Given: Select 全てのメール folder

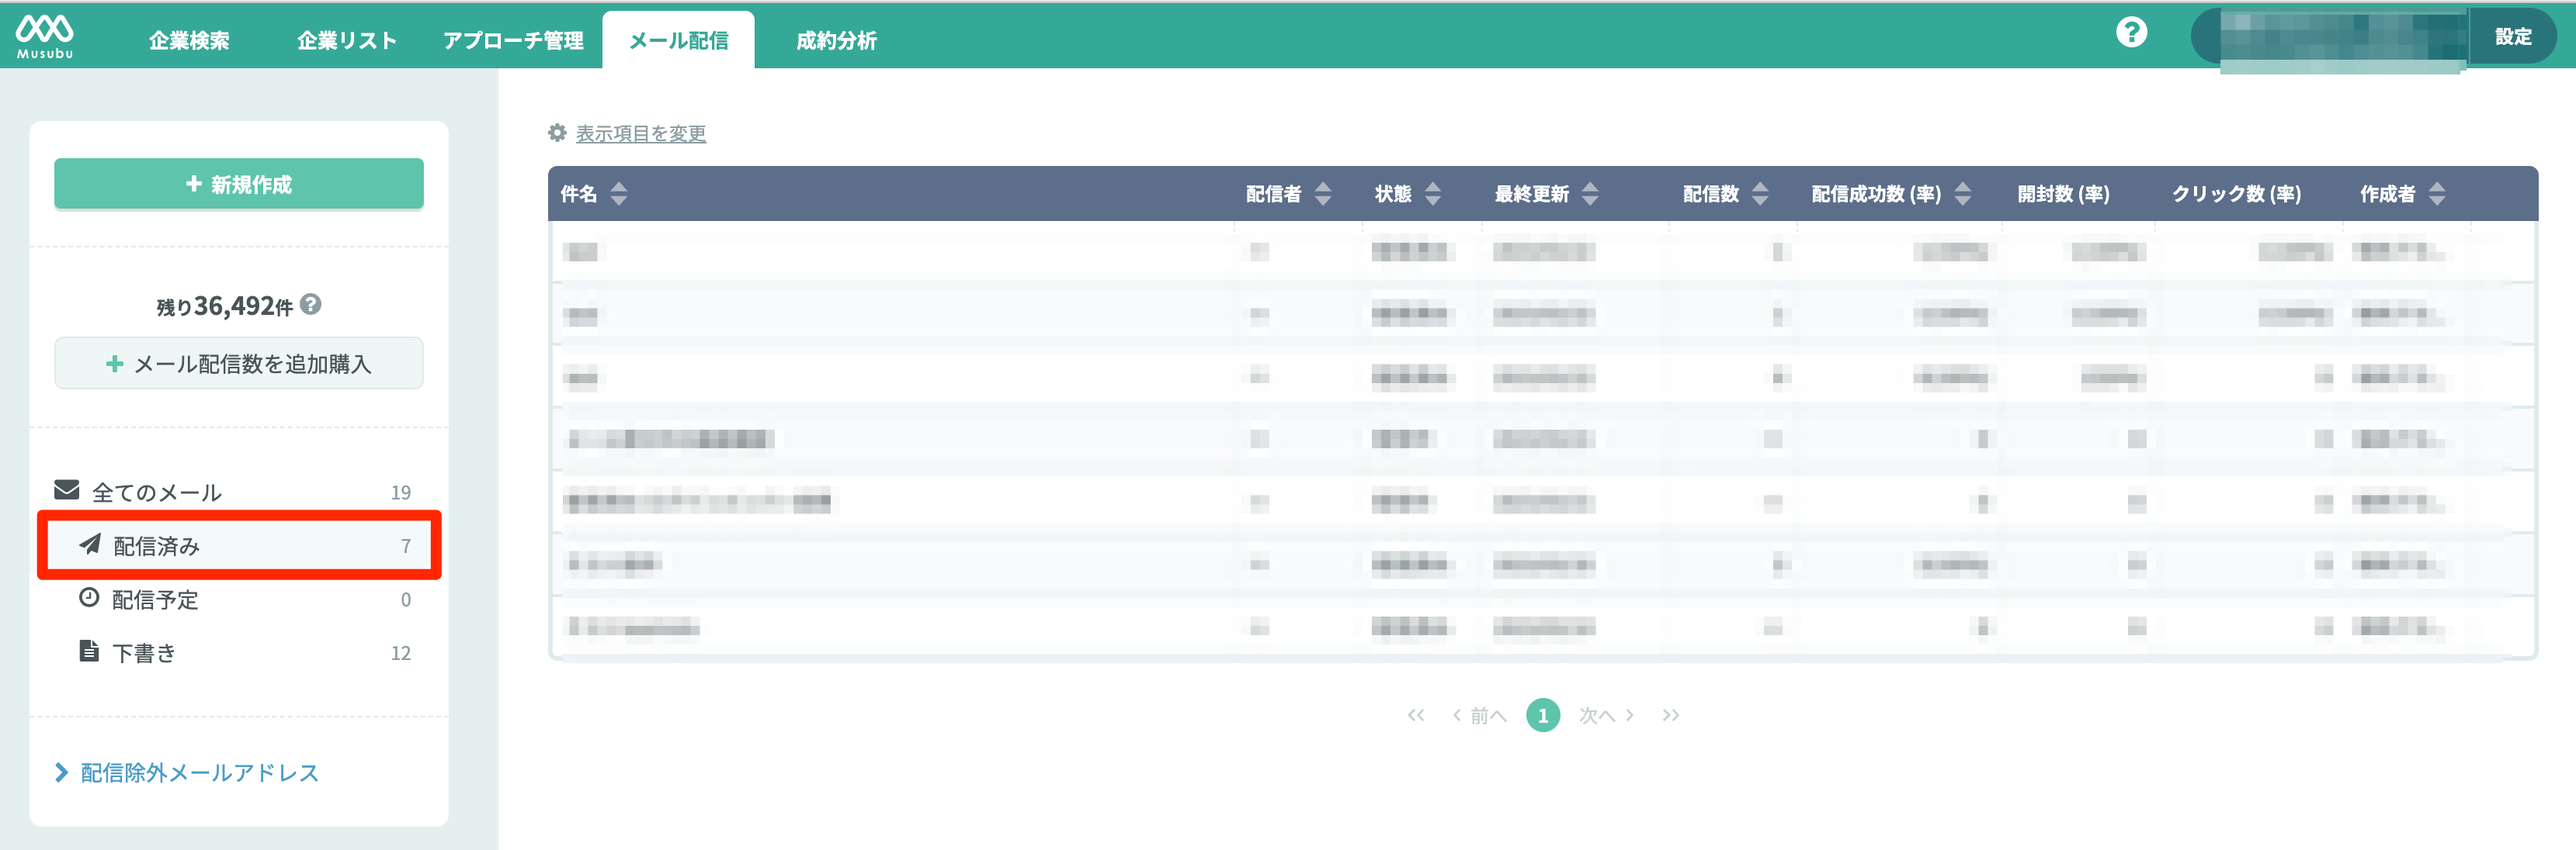Looking at the screenshot, I should tap(239, 492).
